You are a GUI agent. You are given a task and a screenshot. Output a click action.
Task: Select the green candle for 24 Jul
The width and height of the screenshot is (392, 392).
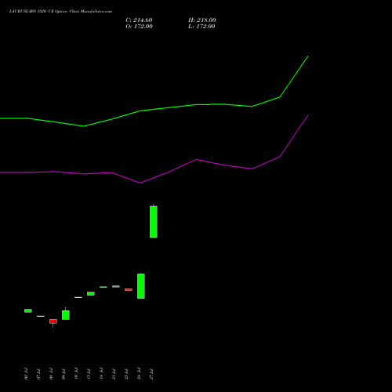point(141,286)
